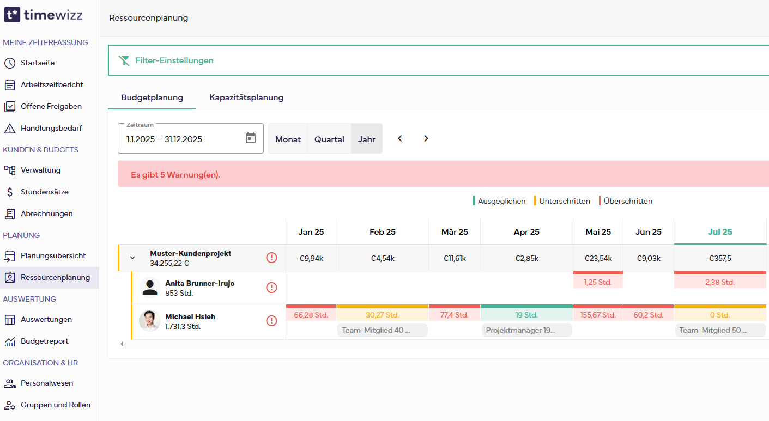Screen dimensions: 769x421
Task: Select the Startseite clock icon
Action: coord(11,63)
